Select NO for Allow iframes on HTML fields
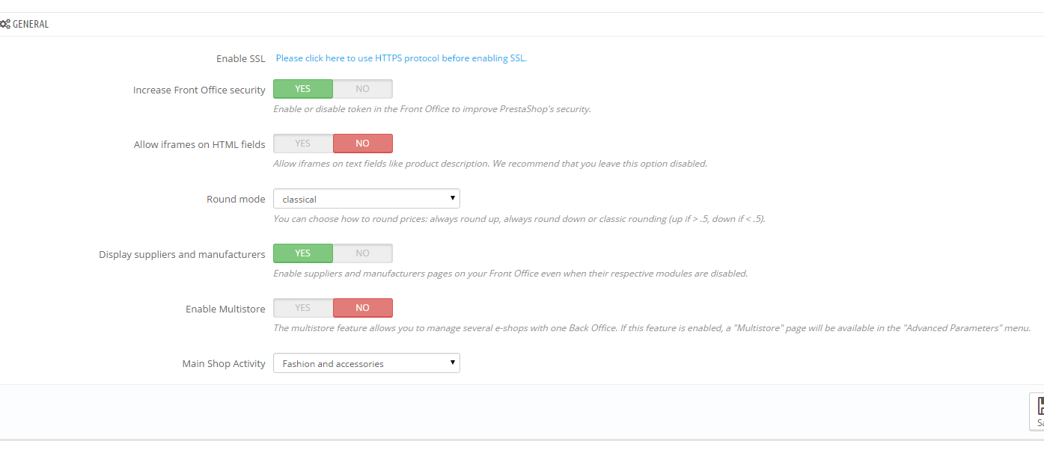This screenshot has height=450, width=1044. (363, 144)
